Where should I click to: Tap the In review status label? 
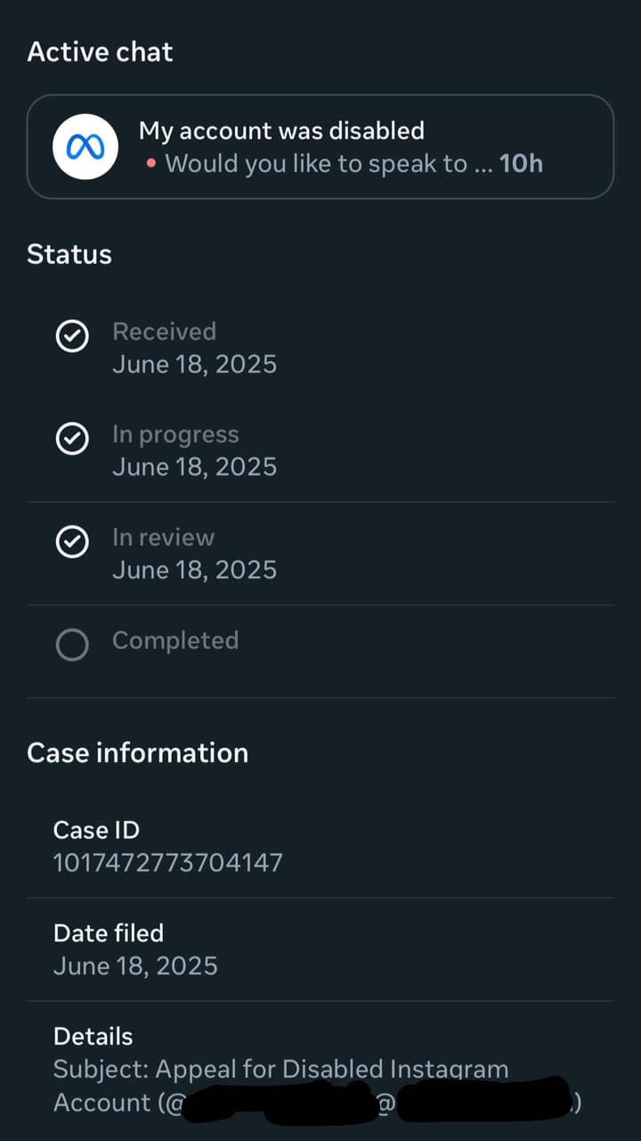pyautogui.click(x=163, y=538)
